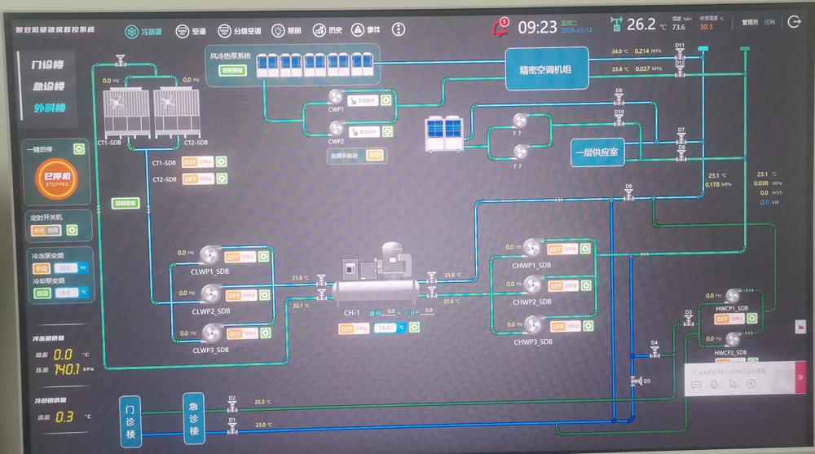
Task: Open settings gear for 定时开关机
Action: (73, 230)
